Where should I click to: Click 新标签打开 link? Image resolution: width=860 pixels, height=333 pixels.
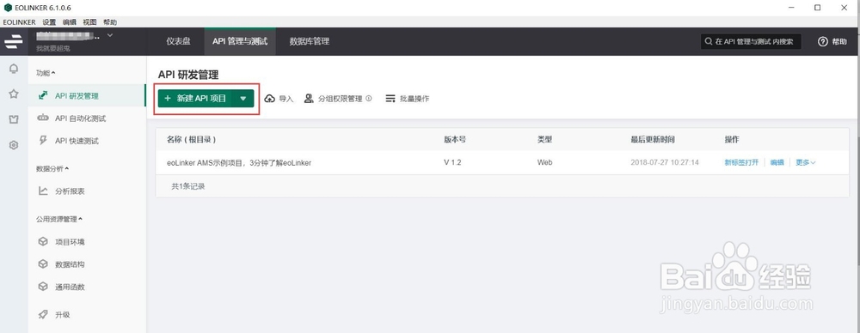[x=741, y=163]
